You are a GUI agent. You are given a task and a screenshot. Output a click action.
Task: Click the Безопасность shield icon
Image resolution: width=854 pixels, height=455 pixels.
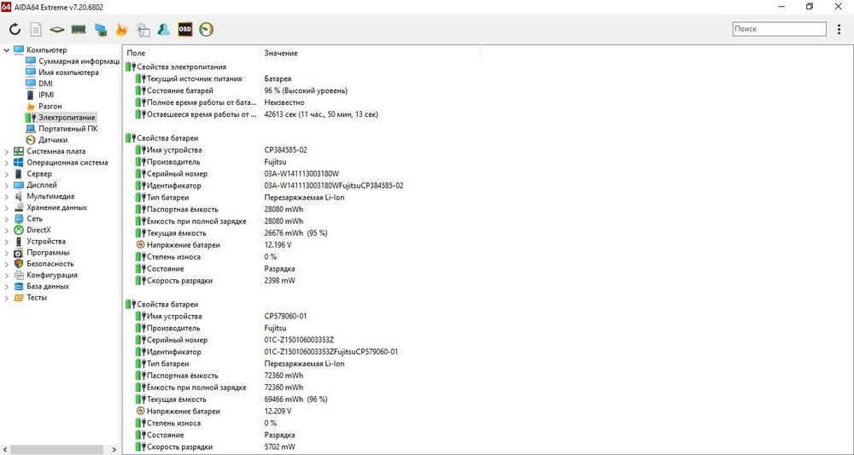(19, 264)
